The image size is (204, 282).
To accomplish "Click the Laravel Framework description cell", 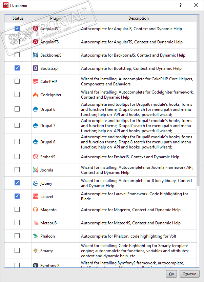I will click(x=138, y=196).
